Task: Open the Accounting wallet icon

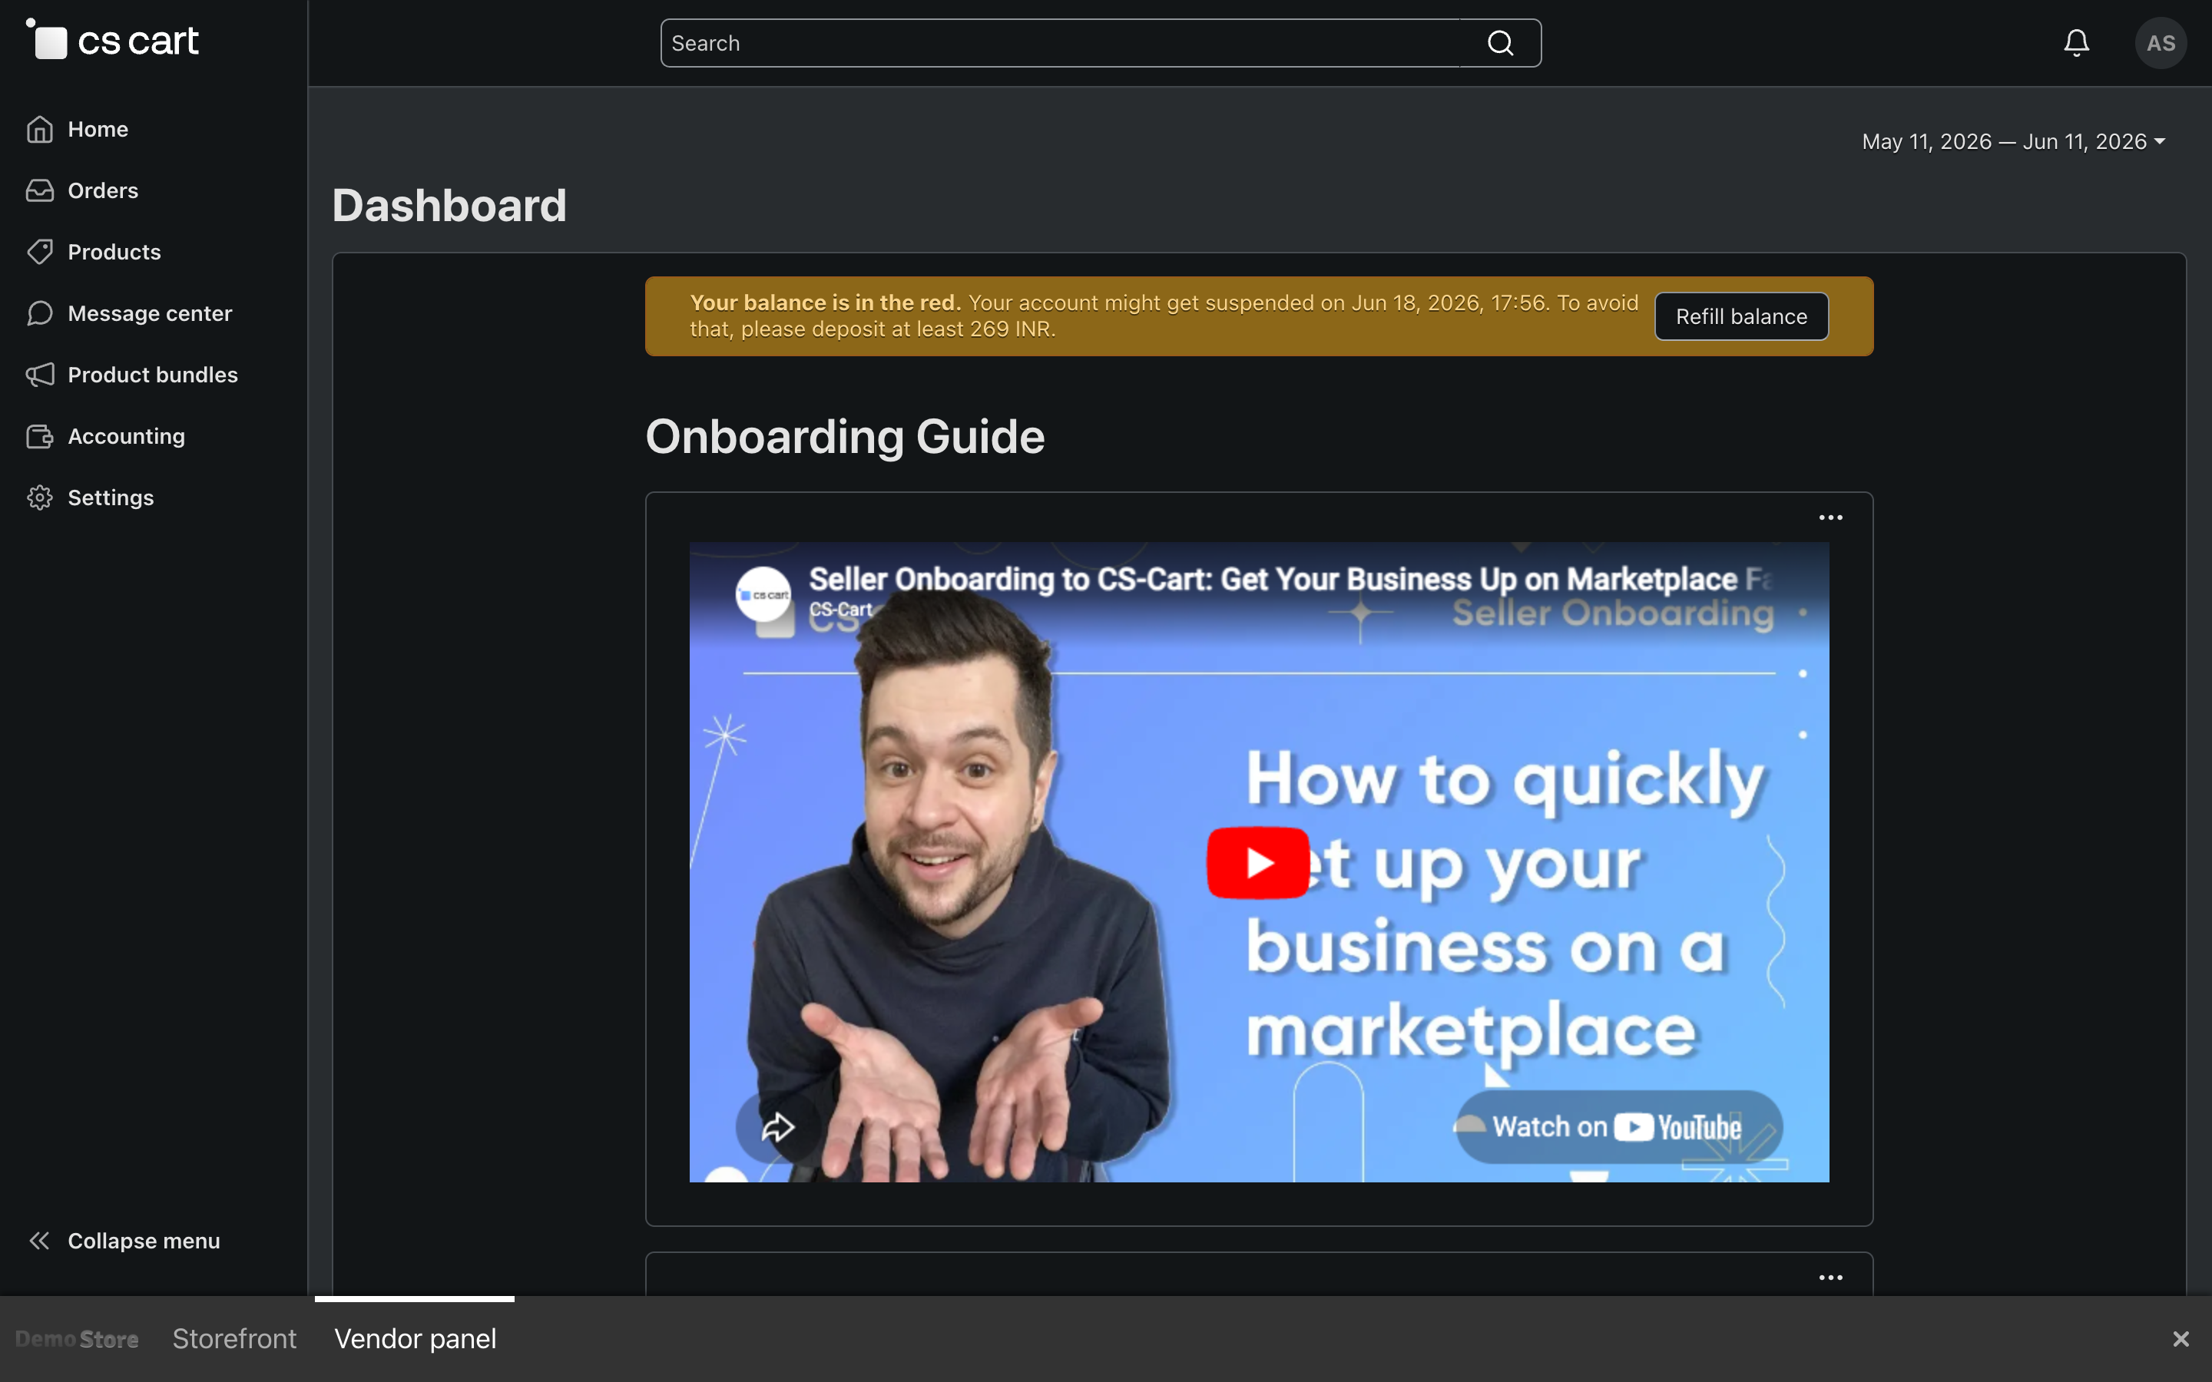Action: click(x=39, y=436)
